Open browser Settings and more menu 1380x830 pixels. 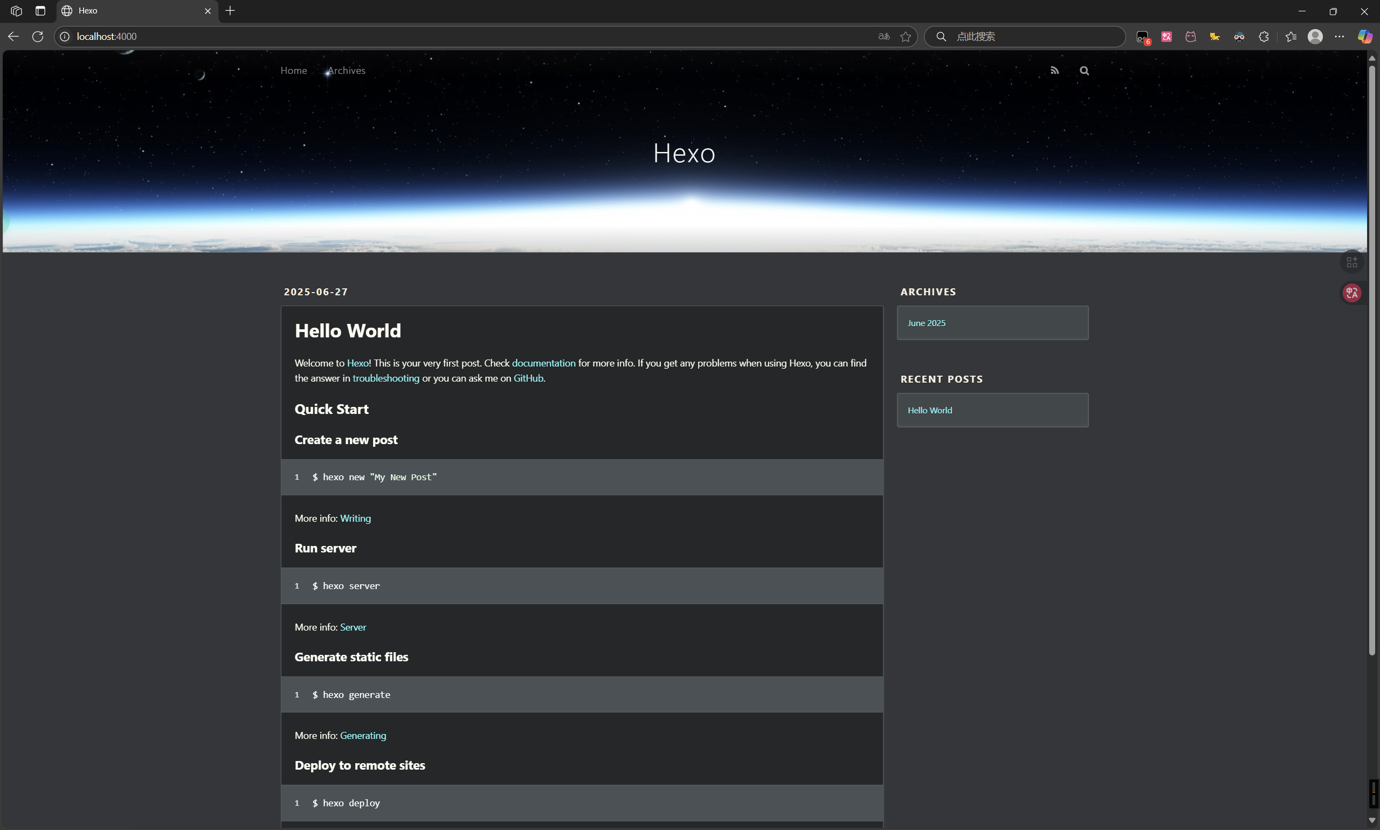pyautogui.click(x=1339, y=37)
